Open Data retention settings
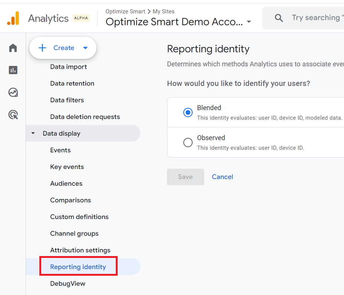This screenshot has width=344, height=295. (72, 83)
